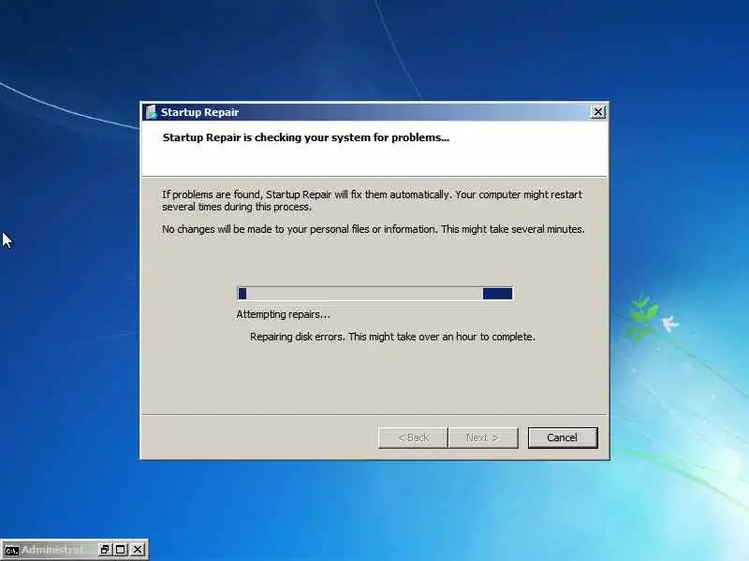Maximize the minimized Administrator window
The height and width of the screenshot is (561, 749).
point(121,550)
